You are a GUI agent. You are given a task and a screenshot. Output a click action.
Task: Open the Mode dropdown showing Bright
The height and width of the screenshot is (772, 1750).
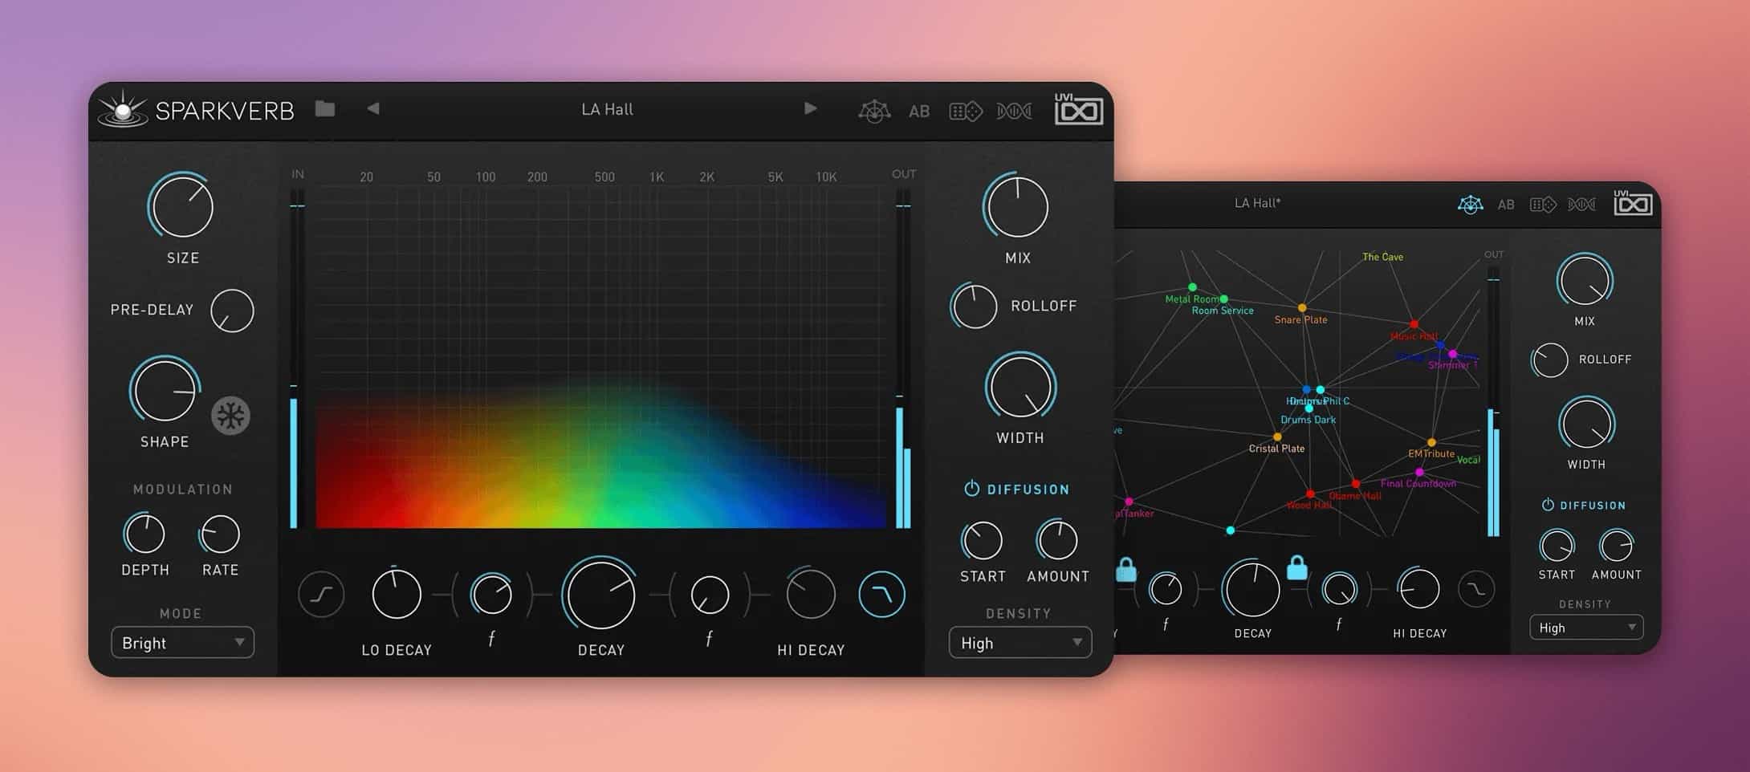coord(183,643)
